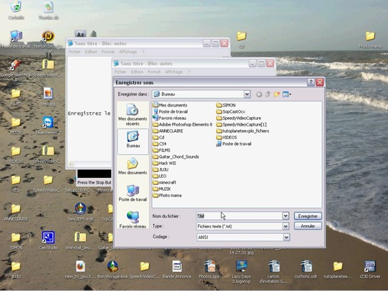The image size is (388, 291).
Task: Open Fichier menu in Bloc-notes showing 'Enregistrez le'
Action: tap(74, 52)
